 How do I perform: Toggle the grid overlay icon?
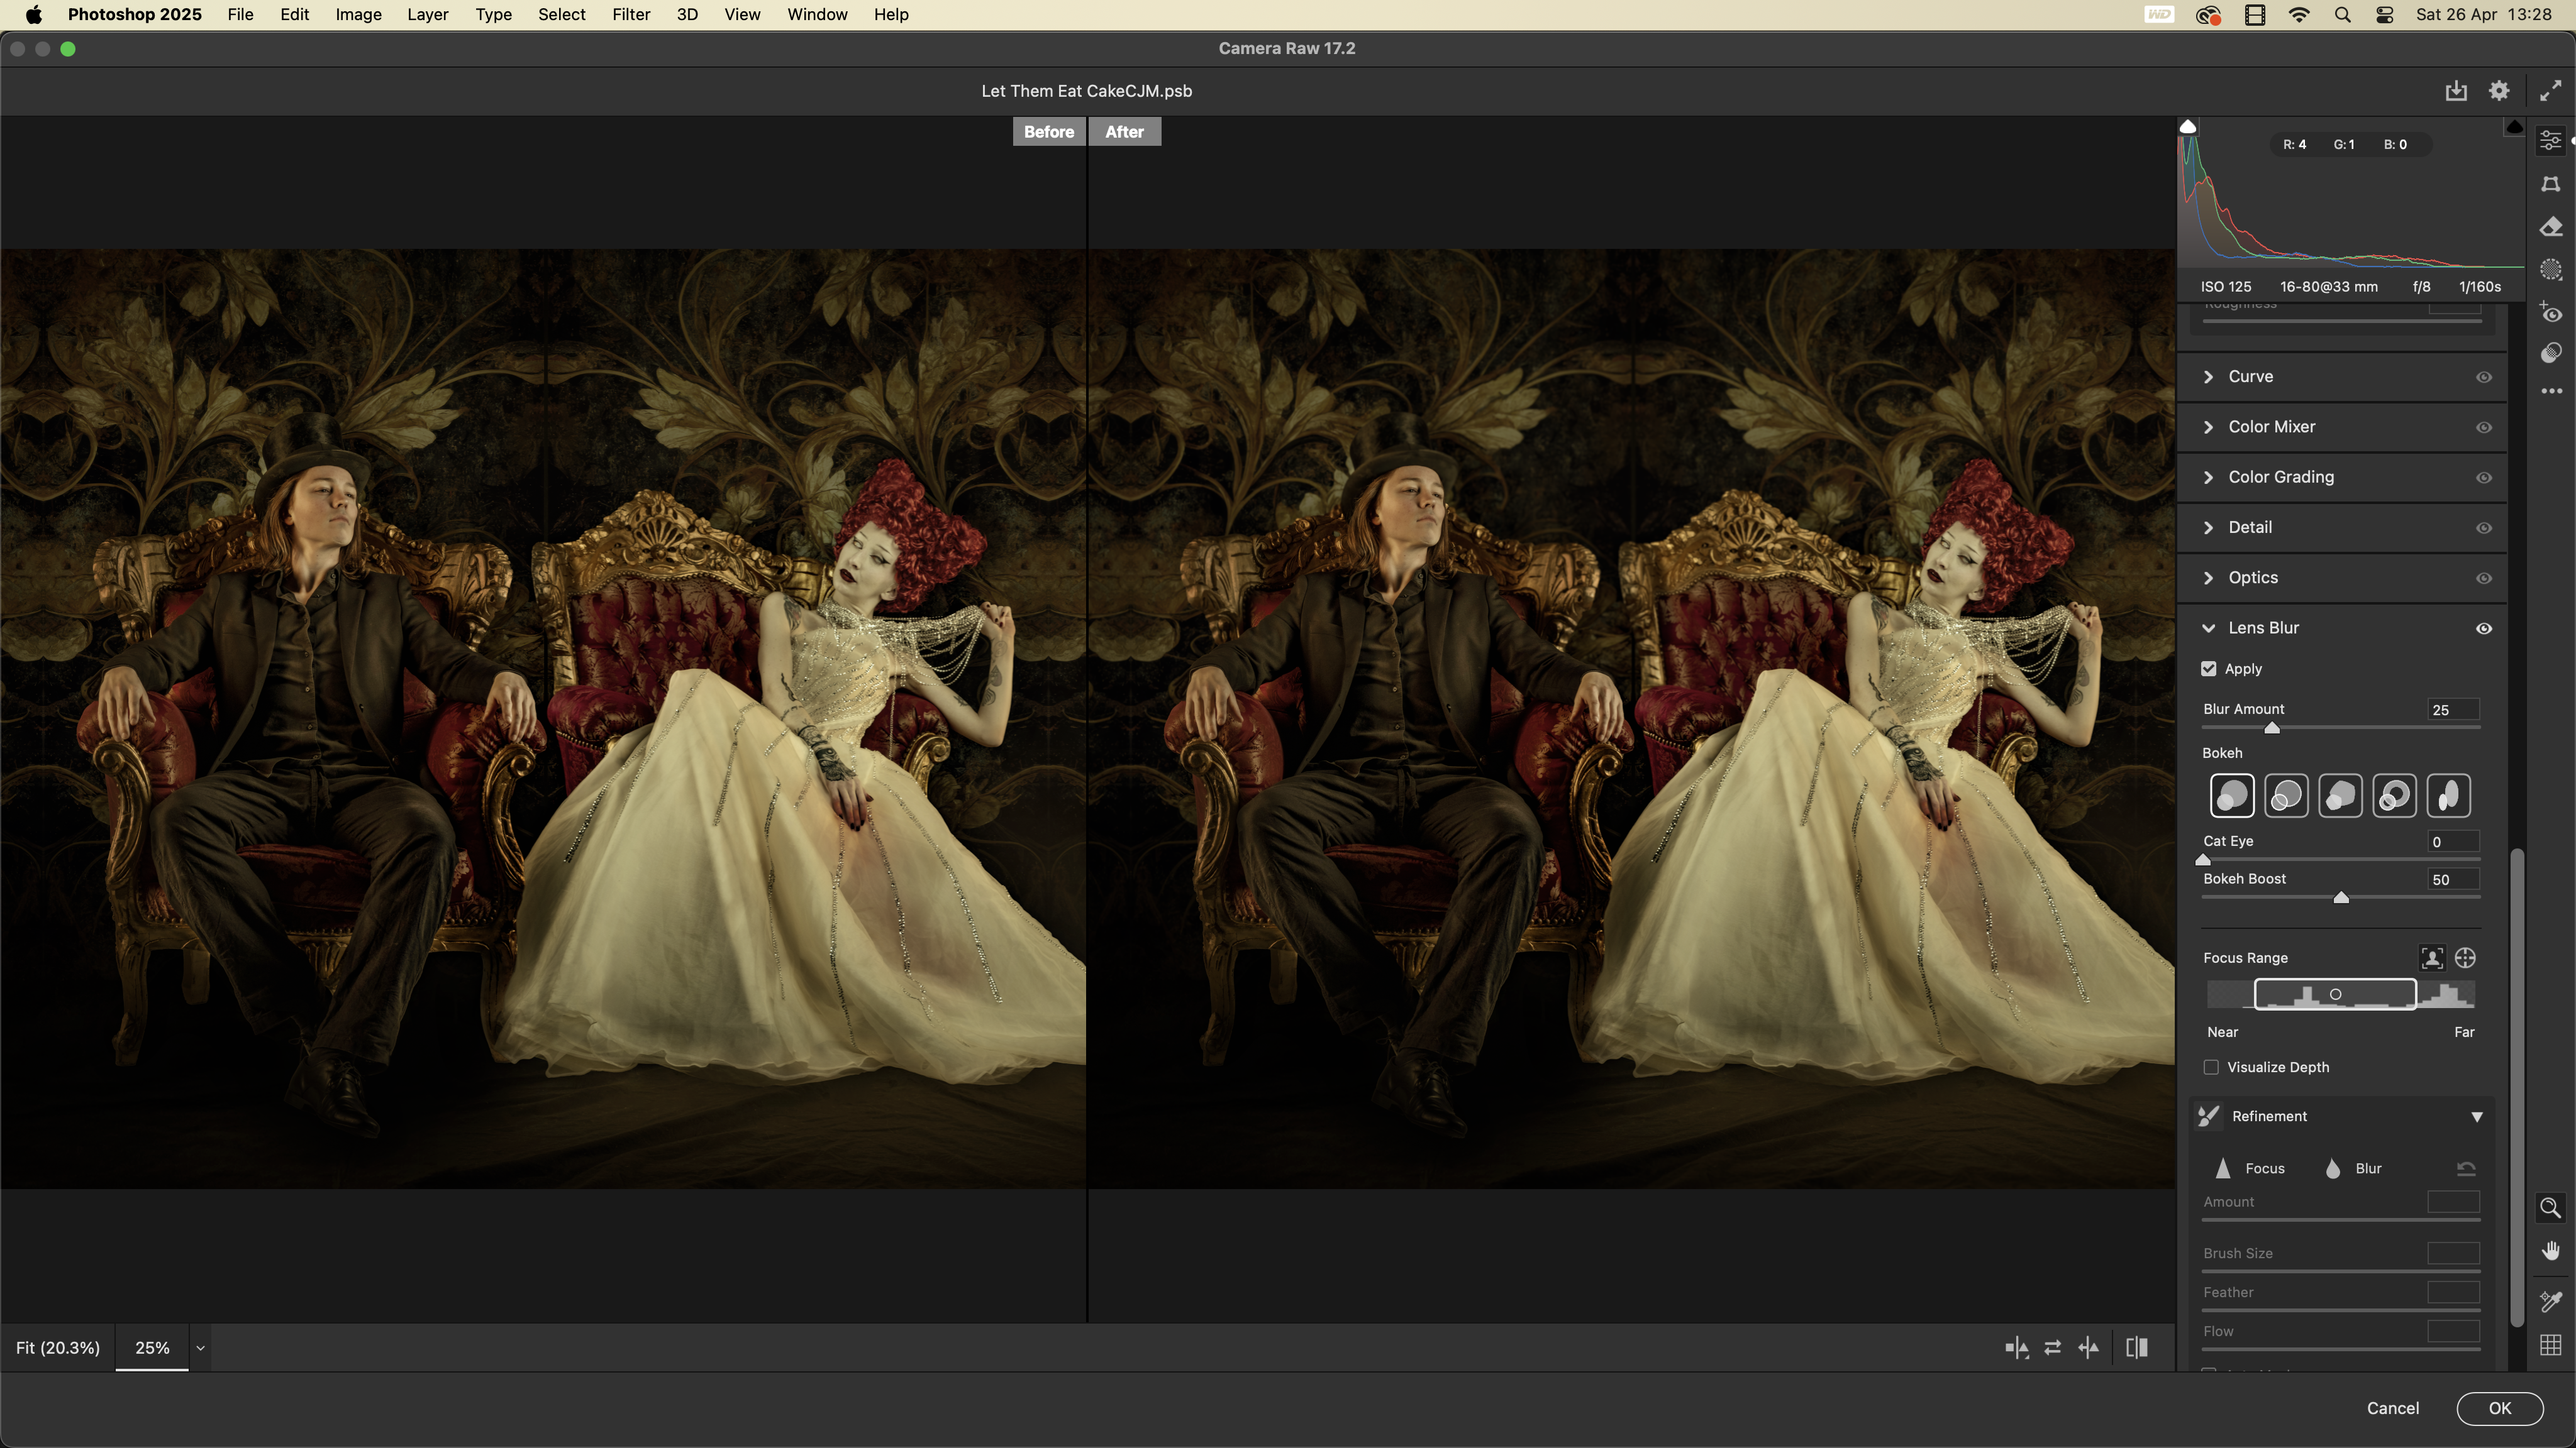point(2551,1345)
